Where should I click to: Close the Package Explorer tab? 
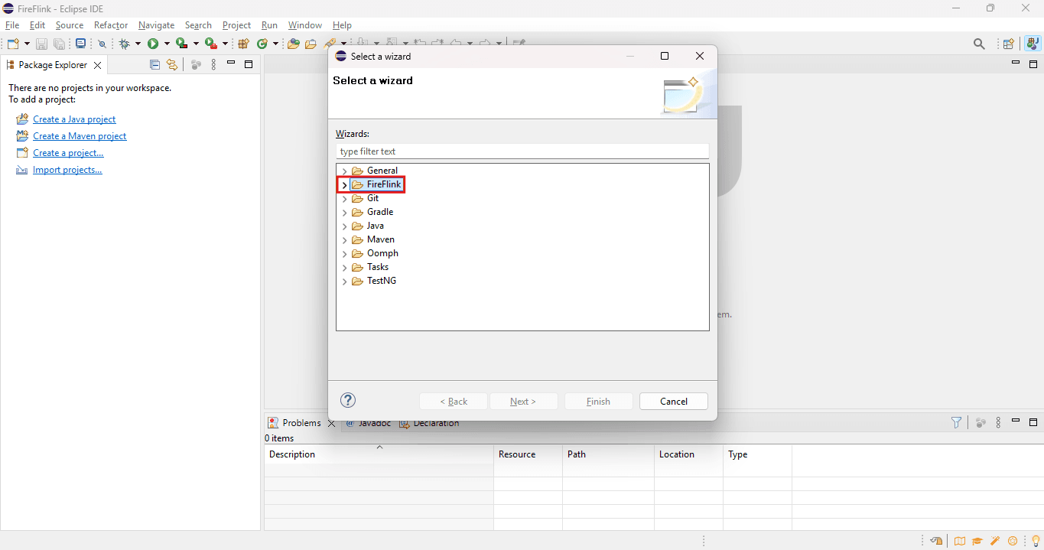tap(97, 65)
